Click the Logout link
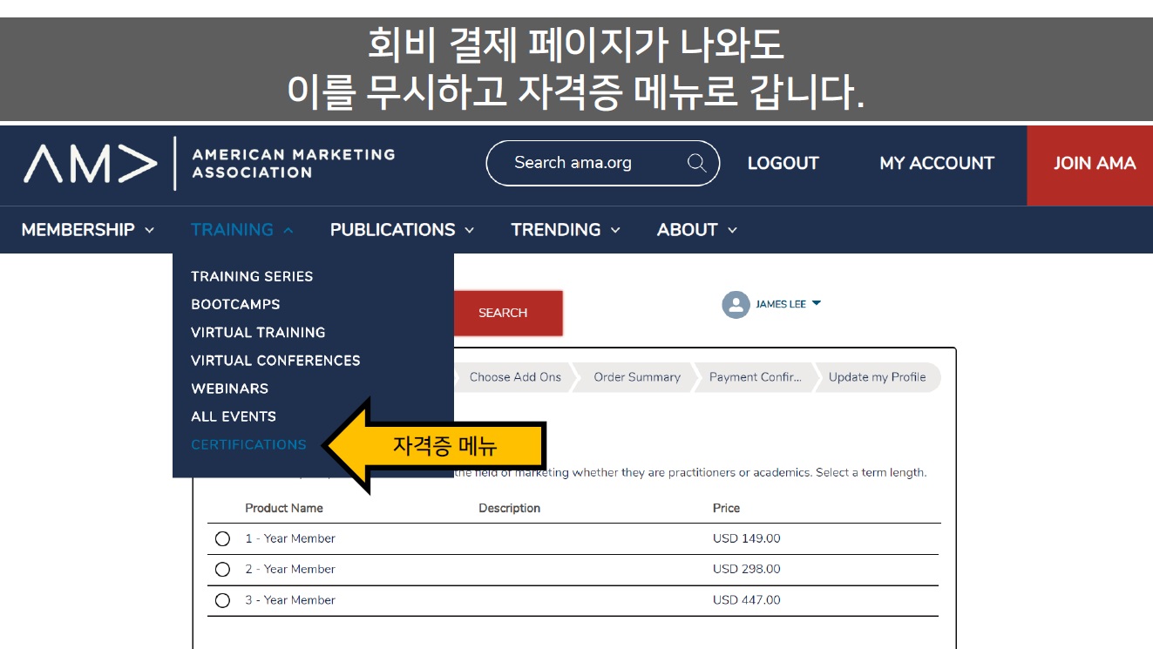 [x=783, y=163]
